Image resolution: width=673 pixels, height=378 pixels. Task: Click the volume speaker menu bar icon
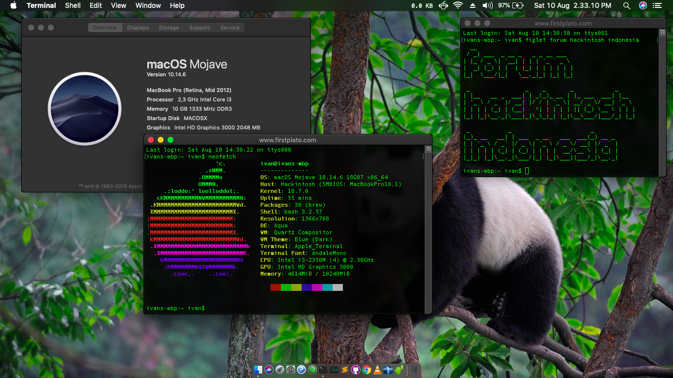point(487,5)
